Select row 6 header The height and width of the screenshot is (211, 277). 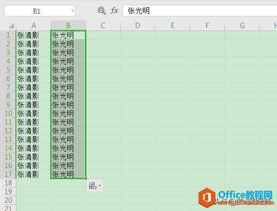point(8,79)
